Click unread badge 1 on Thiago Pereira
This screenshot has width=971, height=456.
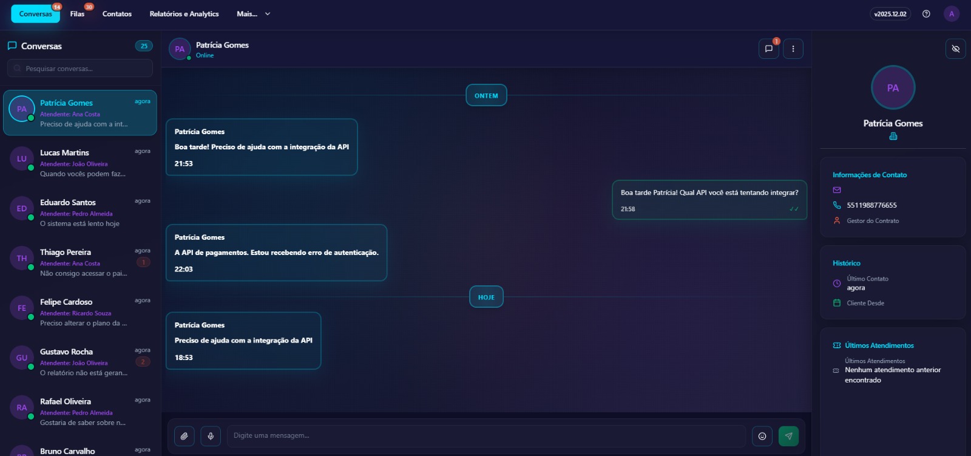point(143,262)
